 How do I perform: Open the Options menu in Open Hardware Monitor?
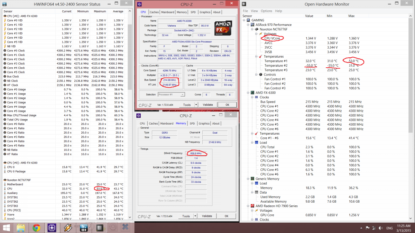tap(266, 11)
